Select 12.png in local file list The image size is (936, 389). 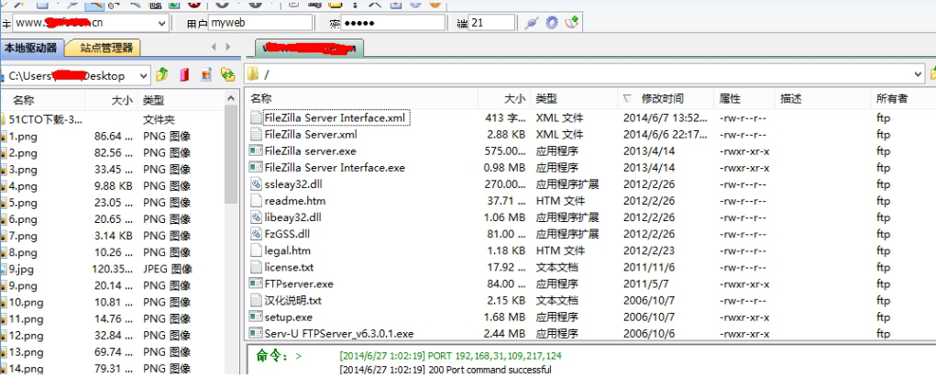pos(26,335)
